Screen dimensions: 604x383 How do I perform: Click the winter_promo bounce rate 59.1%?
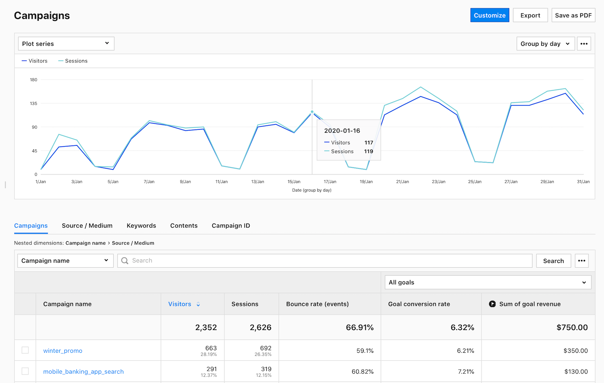(365, 351)
